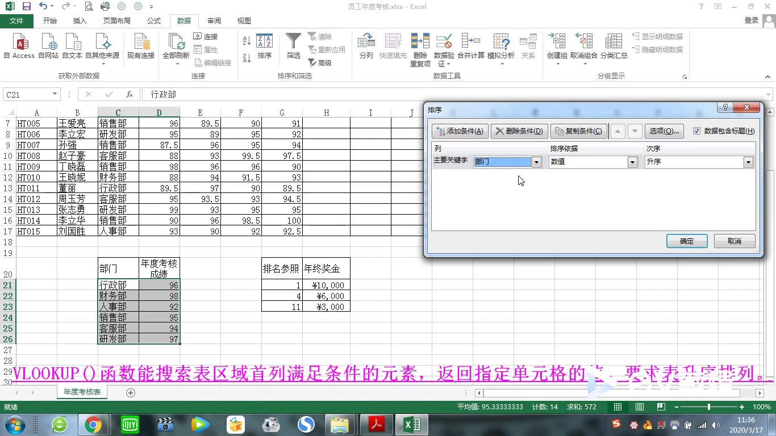Open the 次序 dropdown showing 升序
This screenshot has width=776, height=436.
(x=748, y=162)
